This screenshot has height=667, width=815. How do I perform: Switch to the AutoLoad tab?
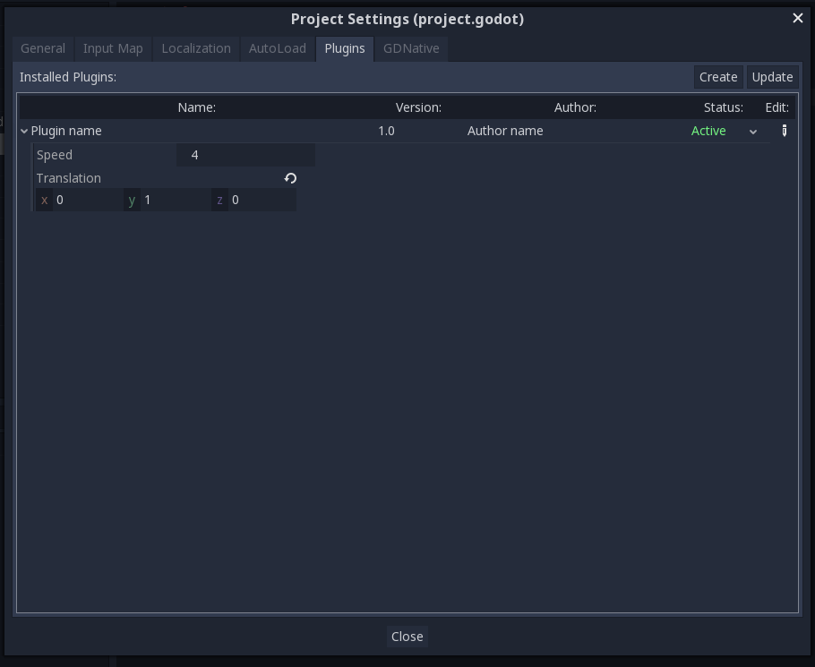click(x=278, y=48)
